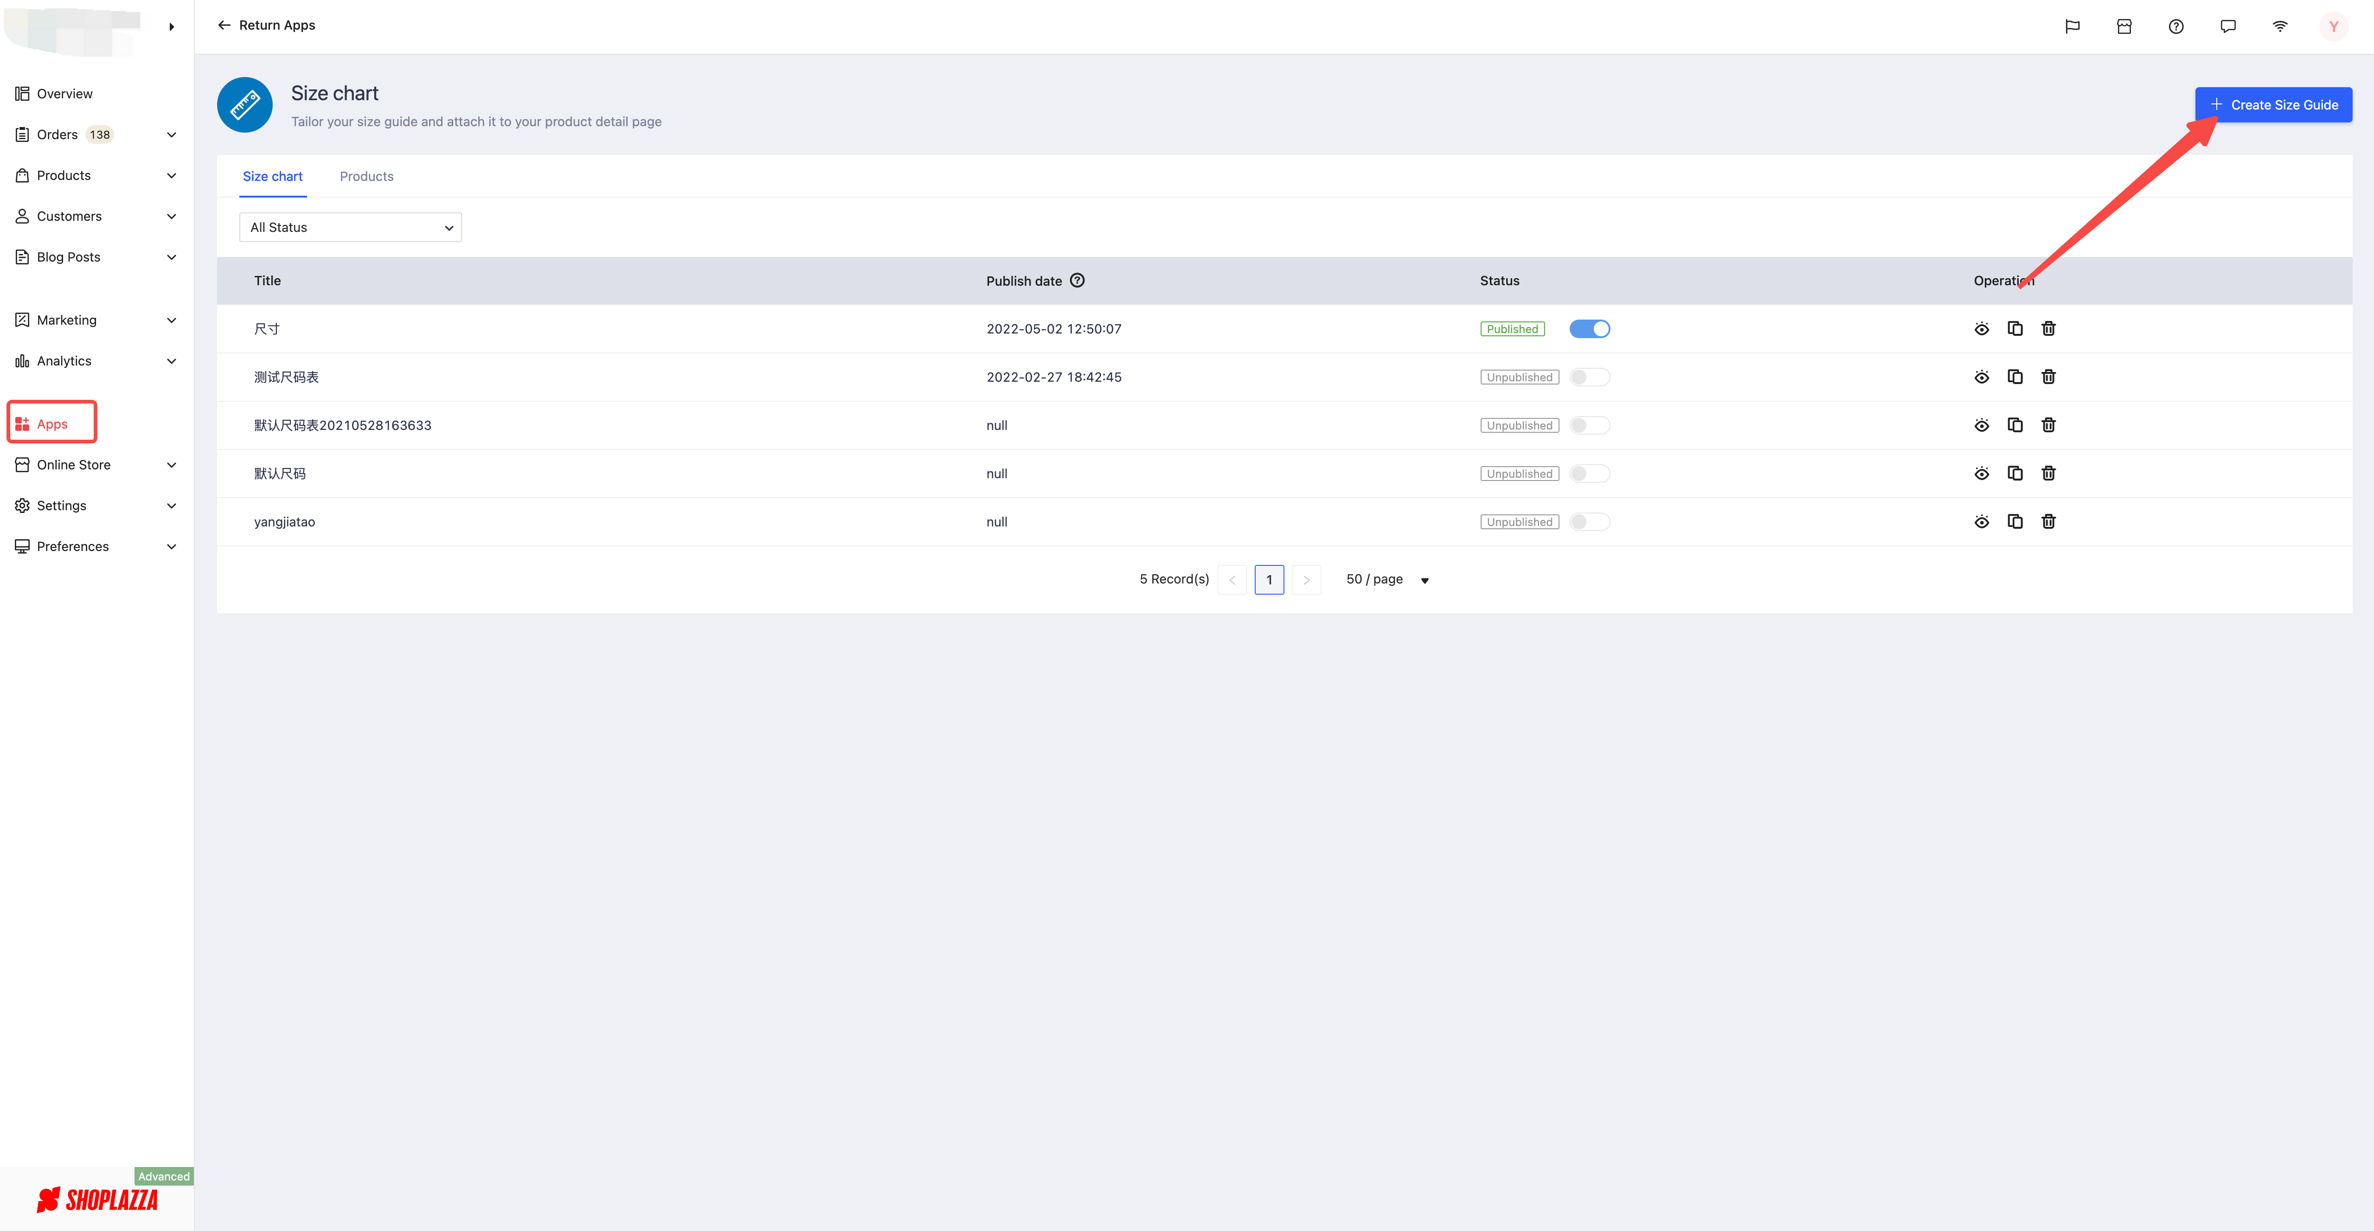This screenshot has width=2374, height=1231.
Task: Open Apps in the sidebar
Action: [51, 424]
